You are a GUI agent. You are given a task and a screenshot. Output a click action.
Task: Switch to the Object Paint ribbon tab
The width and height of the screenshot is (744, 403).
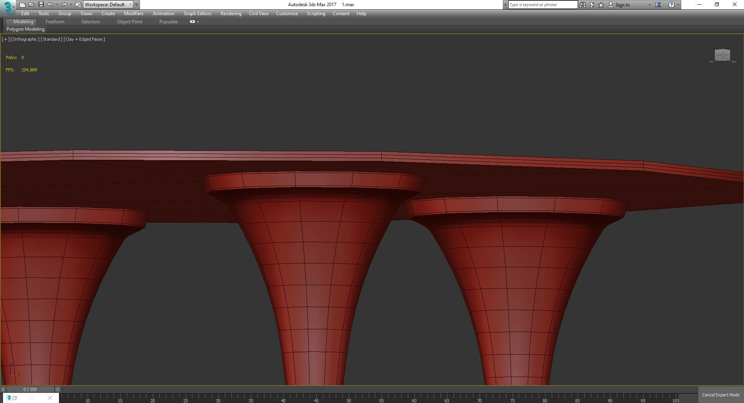129,22
